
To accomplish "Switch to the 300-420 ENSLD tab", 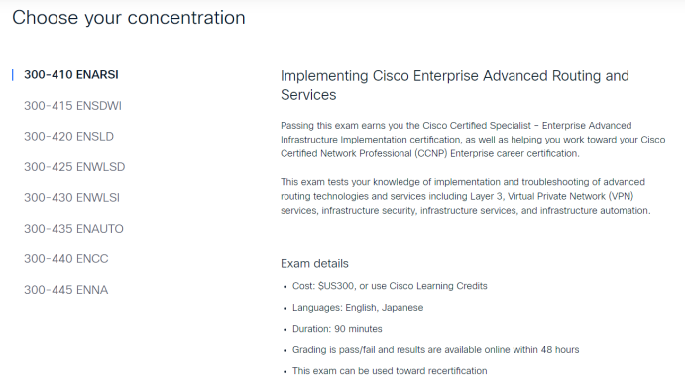I will 68,136.
